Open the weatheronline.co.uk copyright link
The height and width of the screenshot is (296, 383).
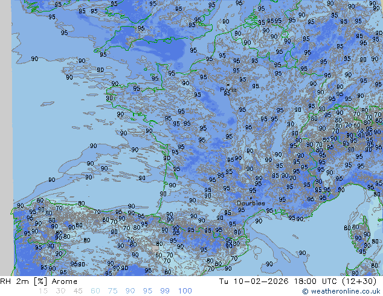click(x=341, y=291)
